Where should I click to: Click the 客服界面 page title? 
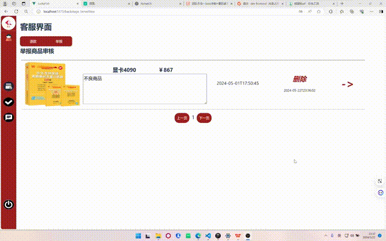click(36, 27)
